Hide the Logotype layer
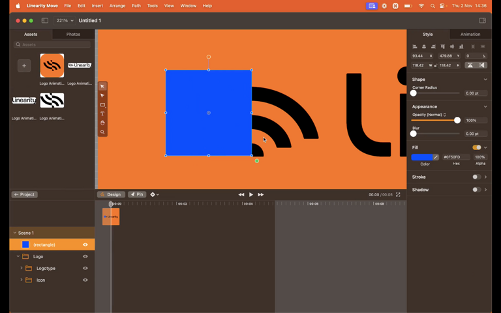Screen dimensions: 501x313 [85, 268]
